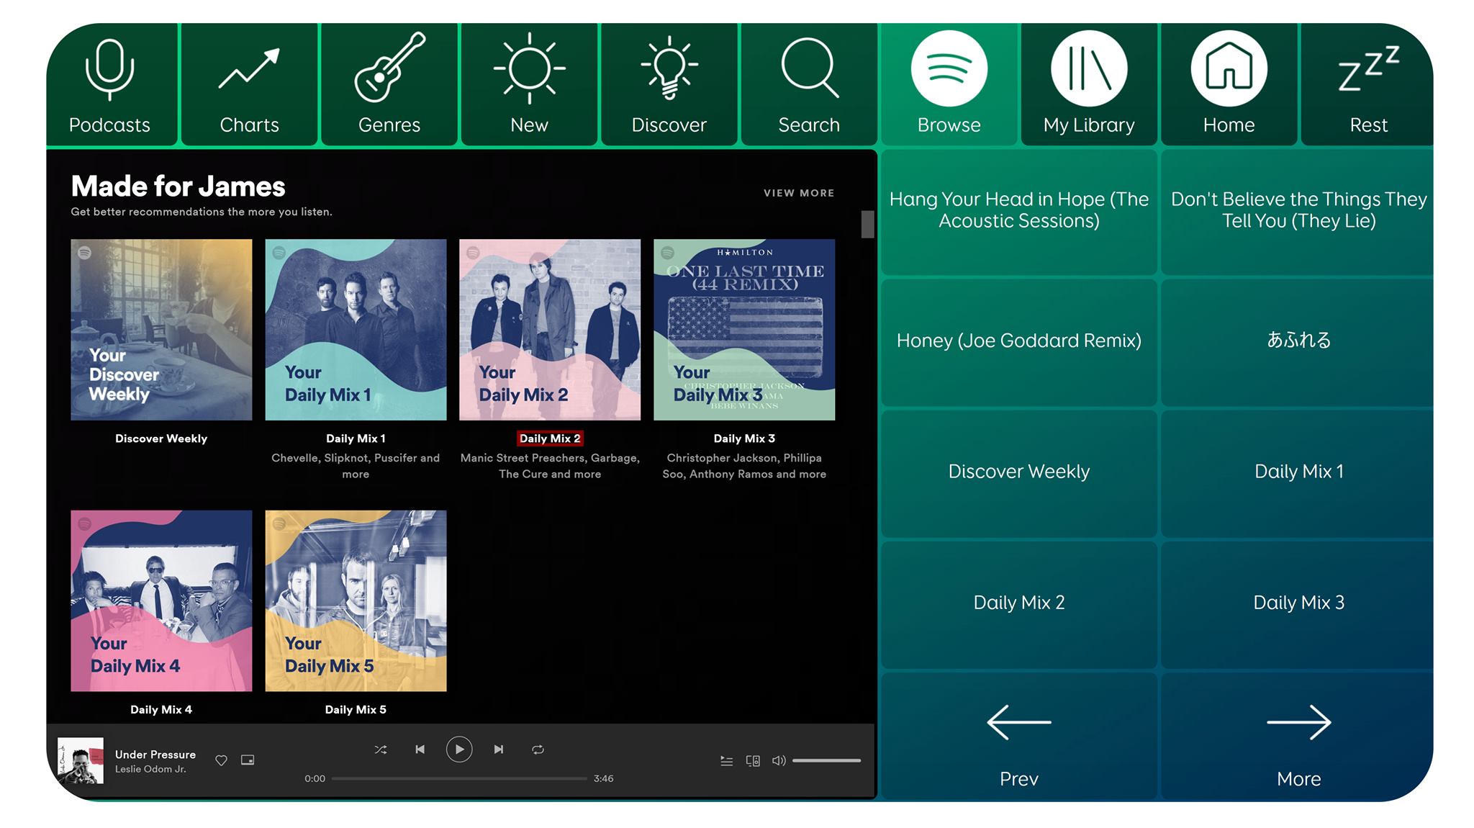Select Daily Mix 2 grid tile on right
Viewport: 1474px width, 828px height.
[1019, 603]
